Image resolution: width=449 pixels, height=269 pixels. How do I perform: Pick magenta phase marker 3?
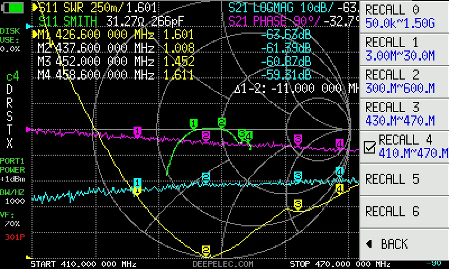pyautogui.click(x=298, y=140)
